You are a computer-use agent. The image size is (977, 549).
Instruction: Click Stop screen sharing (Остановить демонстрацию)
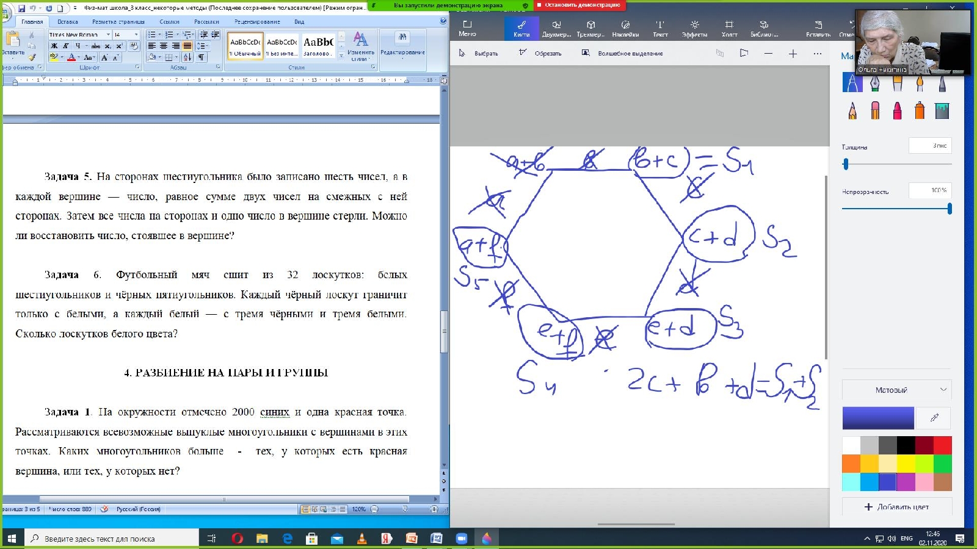(x=579, y=5)
